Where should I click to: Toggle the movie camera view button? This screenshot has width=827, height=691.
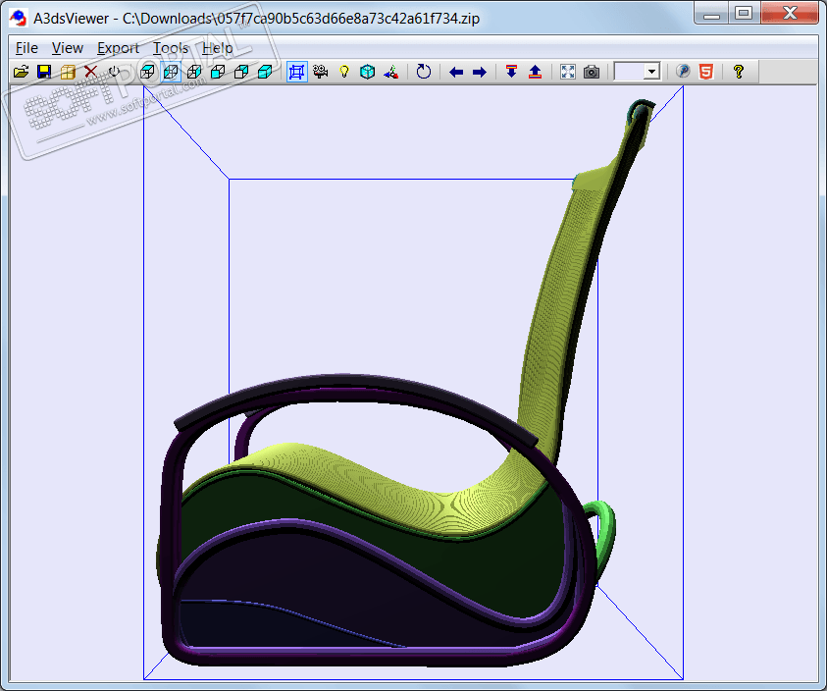click(320, 72)
